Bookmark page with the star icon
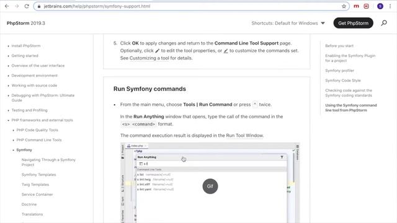Screen dimensions: 397x223 [344, 6]
